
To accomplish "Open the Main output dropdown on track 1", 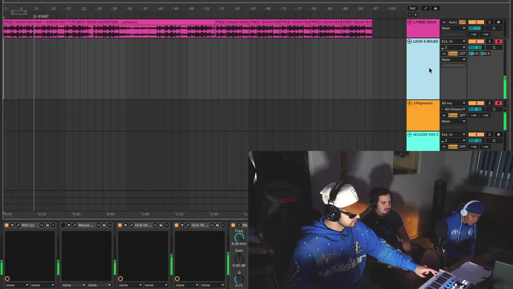I will click(x=453, y=28).
